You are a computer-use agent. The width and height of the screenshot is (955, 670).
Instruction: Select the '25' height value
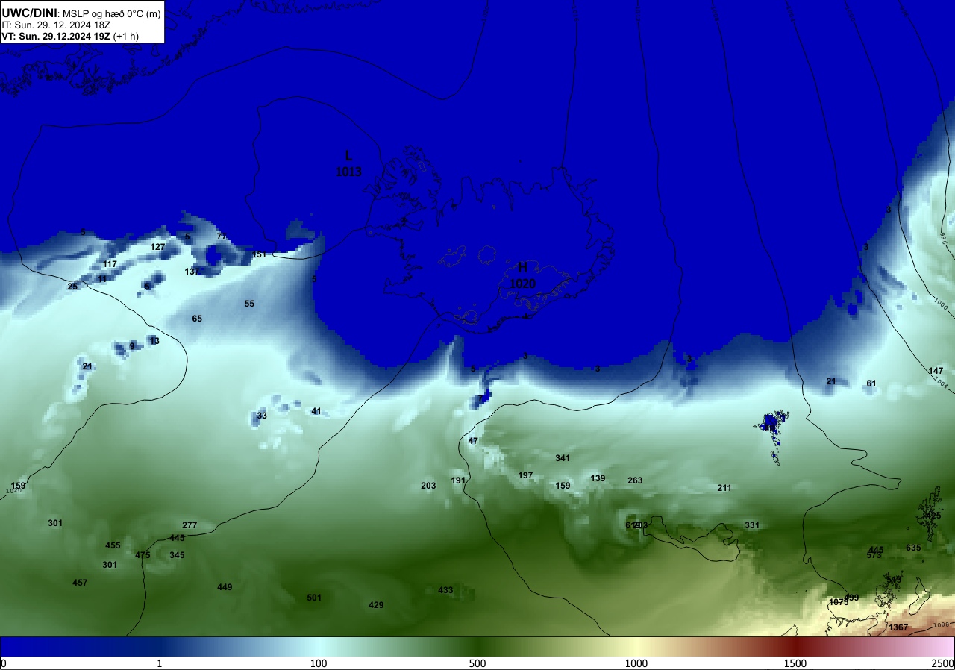72,287
